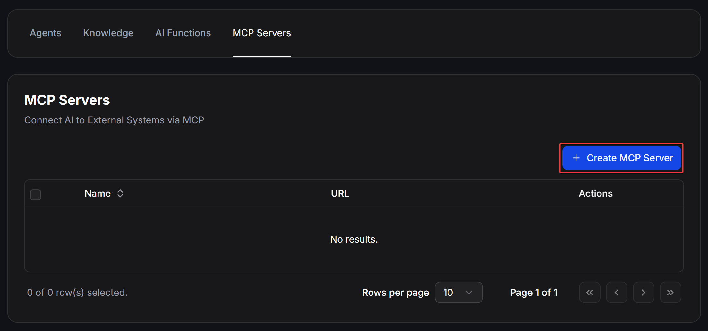Sort the table by Name column

pyautogui.click(x=104, y=194)
